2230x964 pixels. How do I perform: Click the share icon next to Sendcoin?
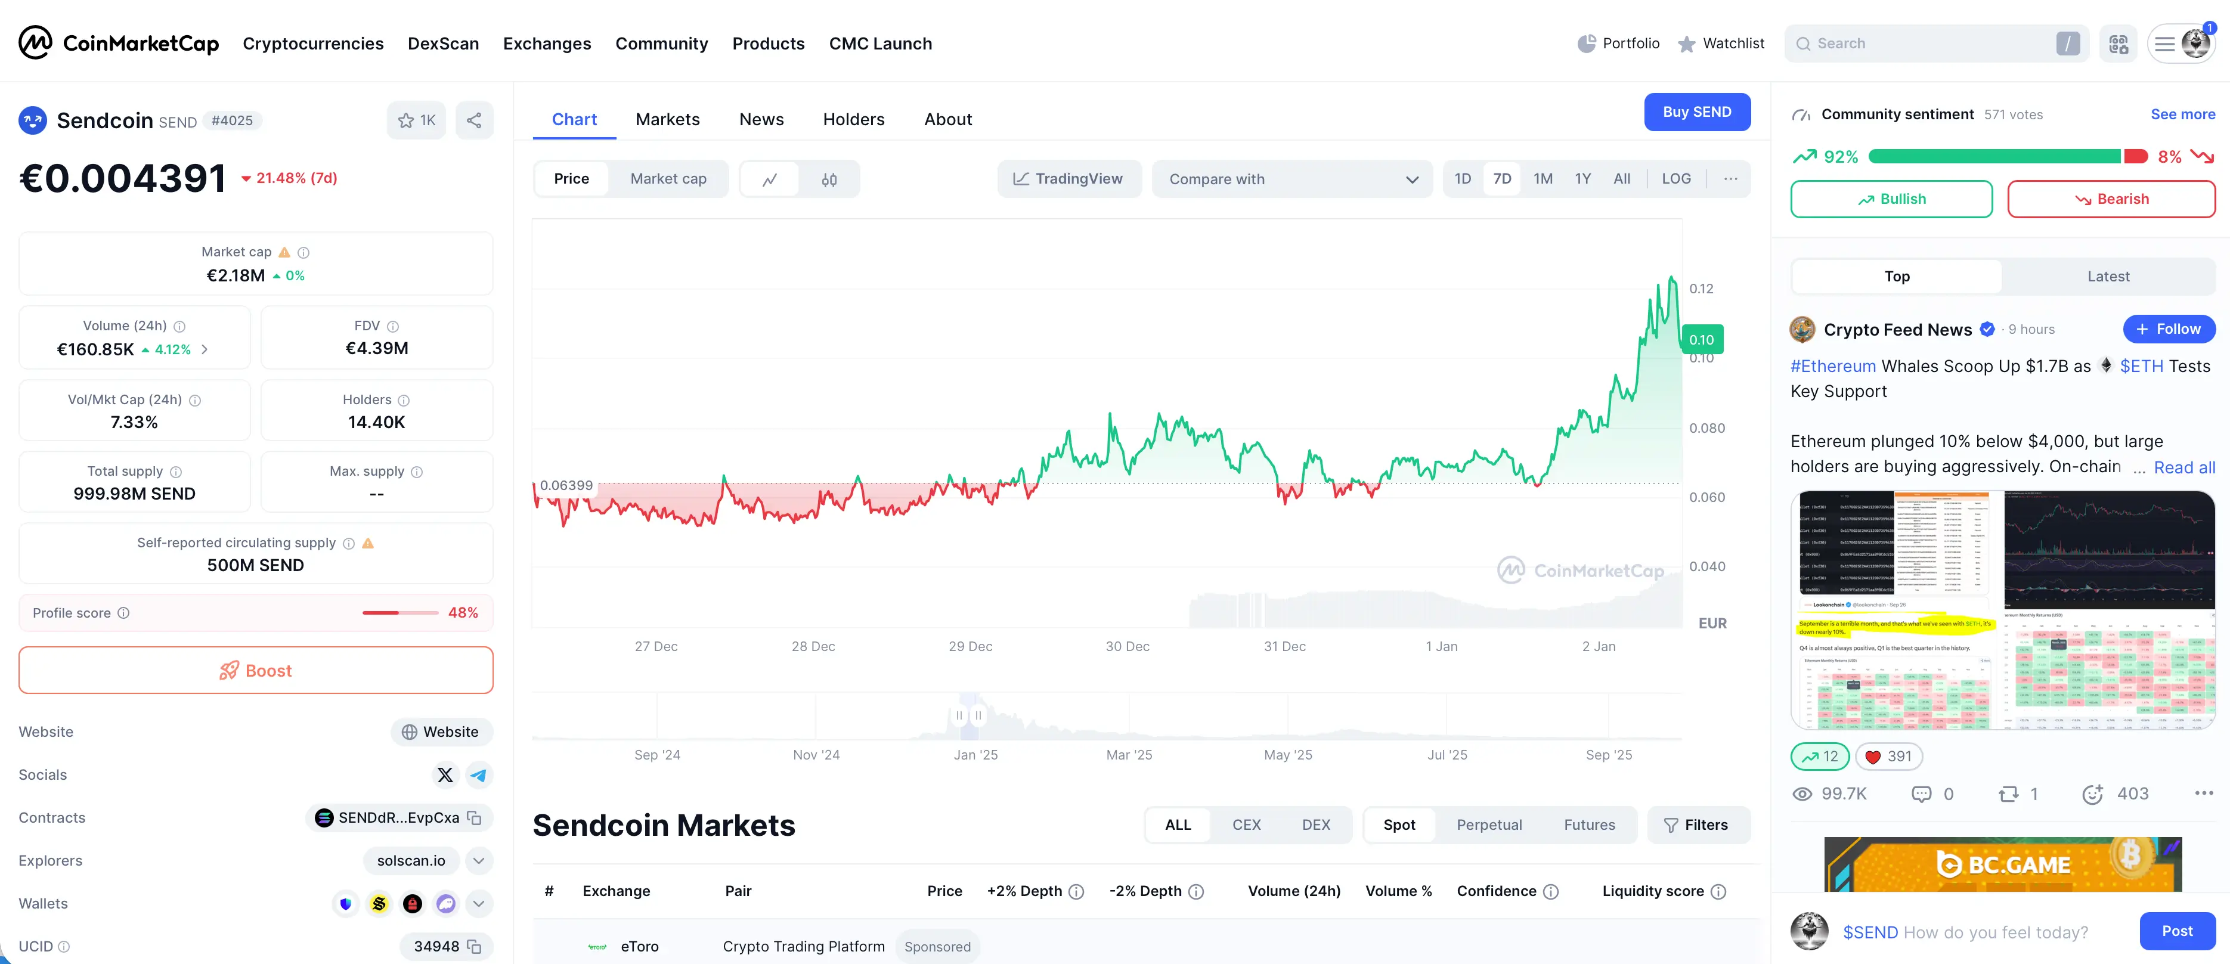click(x=473, y=120)
